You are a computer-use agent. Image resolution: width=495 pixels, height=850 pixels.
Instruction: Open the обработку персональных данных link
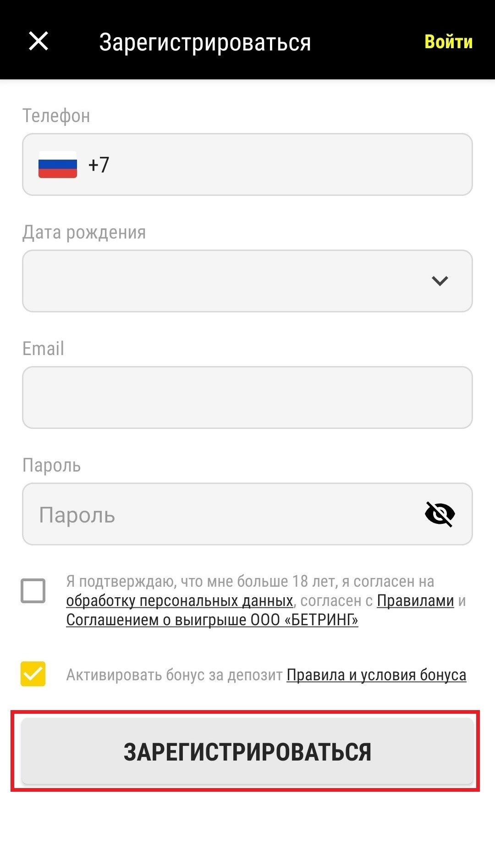coord(179,601)
